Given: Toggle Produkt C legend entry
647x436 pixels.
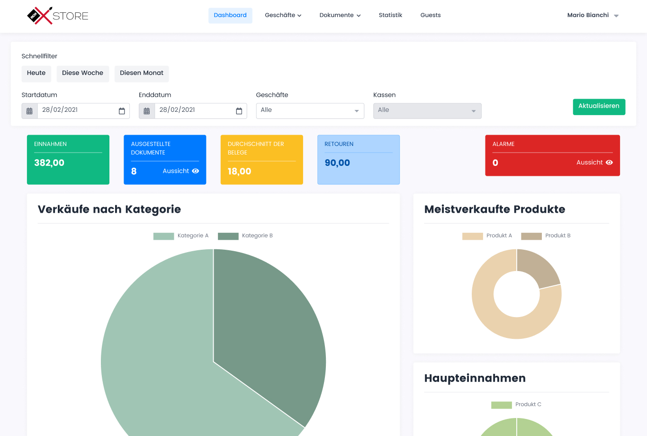Looking at the screenshot, I should click(x=516, y=404).
